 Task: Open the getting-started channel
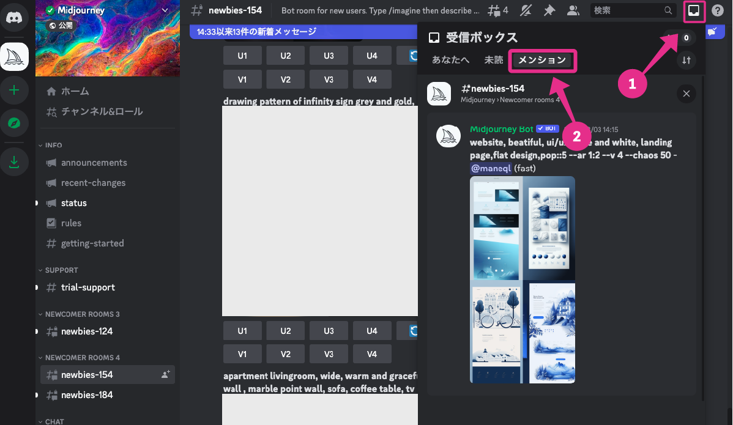[x=108, y=243]
